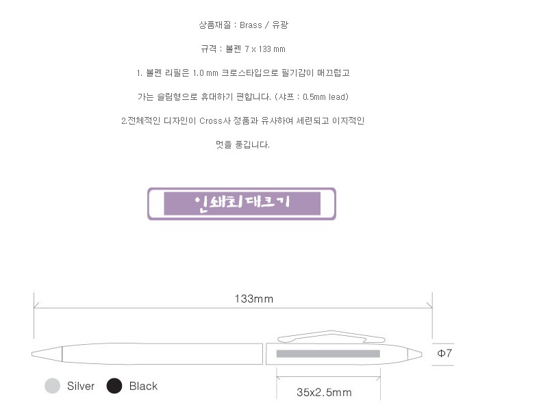
Task: Click the right end cap of pen
Action: (412, 354)
